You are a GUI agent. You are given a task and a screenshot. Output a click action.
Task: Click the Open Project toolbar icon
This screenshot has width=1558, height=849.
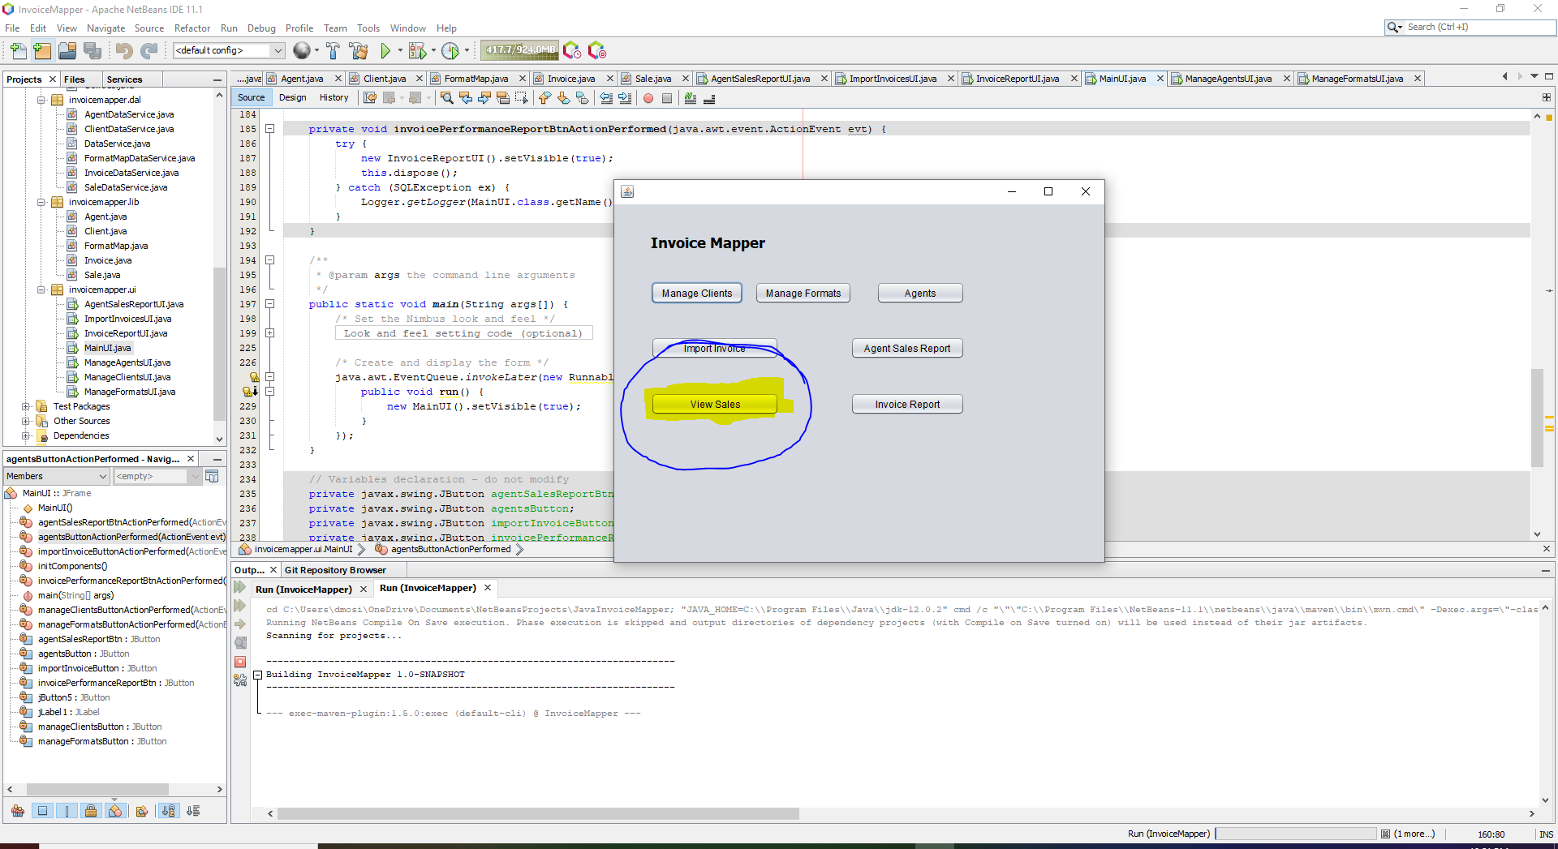point(67,51)
